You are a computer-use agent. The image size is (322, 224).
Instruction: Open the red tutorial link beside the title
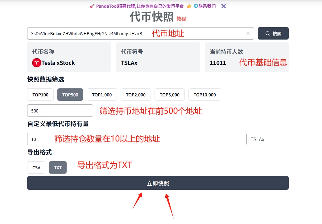click(x=181, y=19)
